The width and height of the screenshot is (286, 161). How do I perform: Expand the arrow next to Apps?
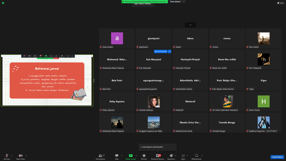tap(187, 156)
